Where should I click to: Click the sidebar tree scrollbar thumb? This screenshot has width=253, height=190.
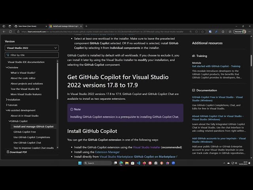[57, 81]
